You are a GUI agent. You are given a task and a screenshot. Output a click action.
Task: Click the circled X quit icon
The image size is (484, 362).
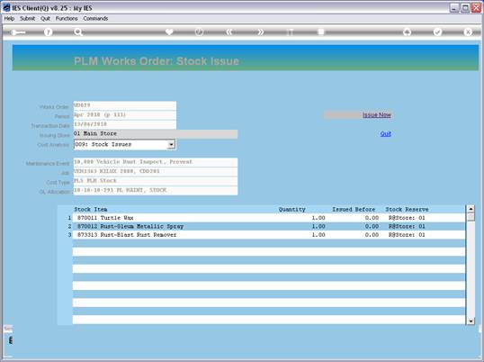468,32
